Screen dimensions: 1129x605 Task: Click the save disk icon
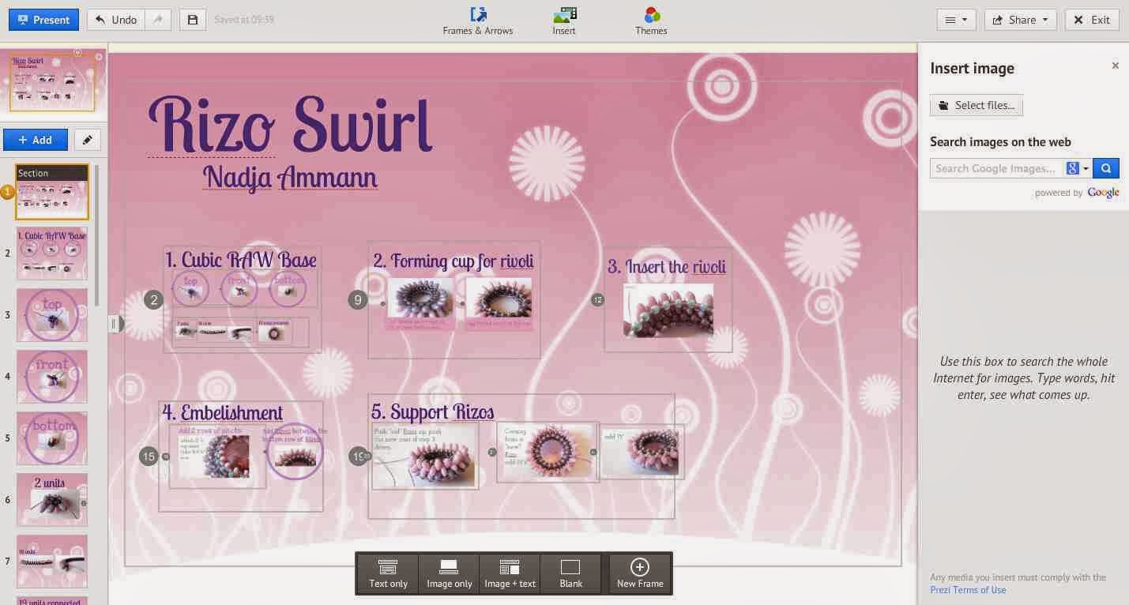click(x=192, y=20)
